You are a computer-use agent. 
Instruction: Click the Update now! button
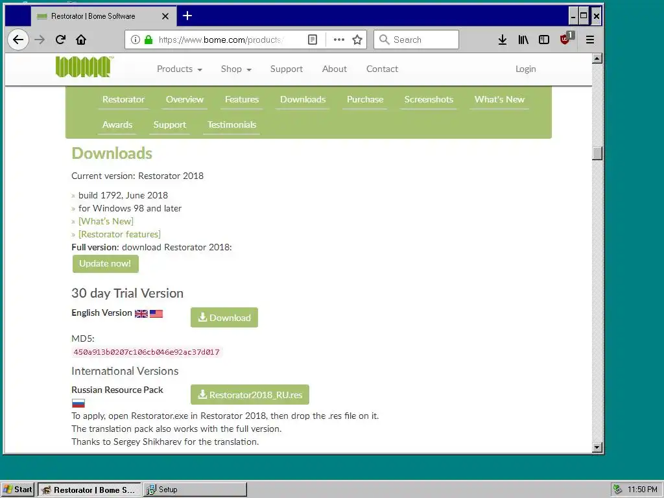tap(106, 264)
